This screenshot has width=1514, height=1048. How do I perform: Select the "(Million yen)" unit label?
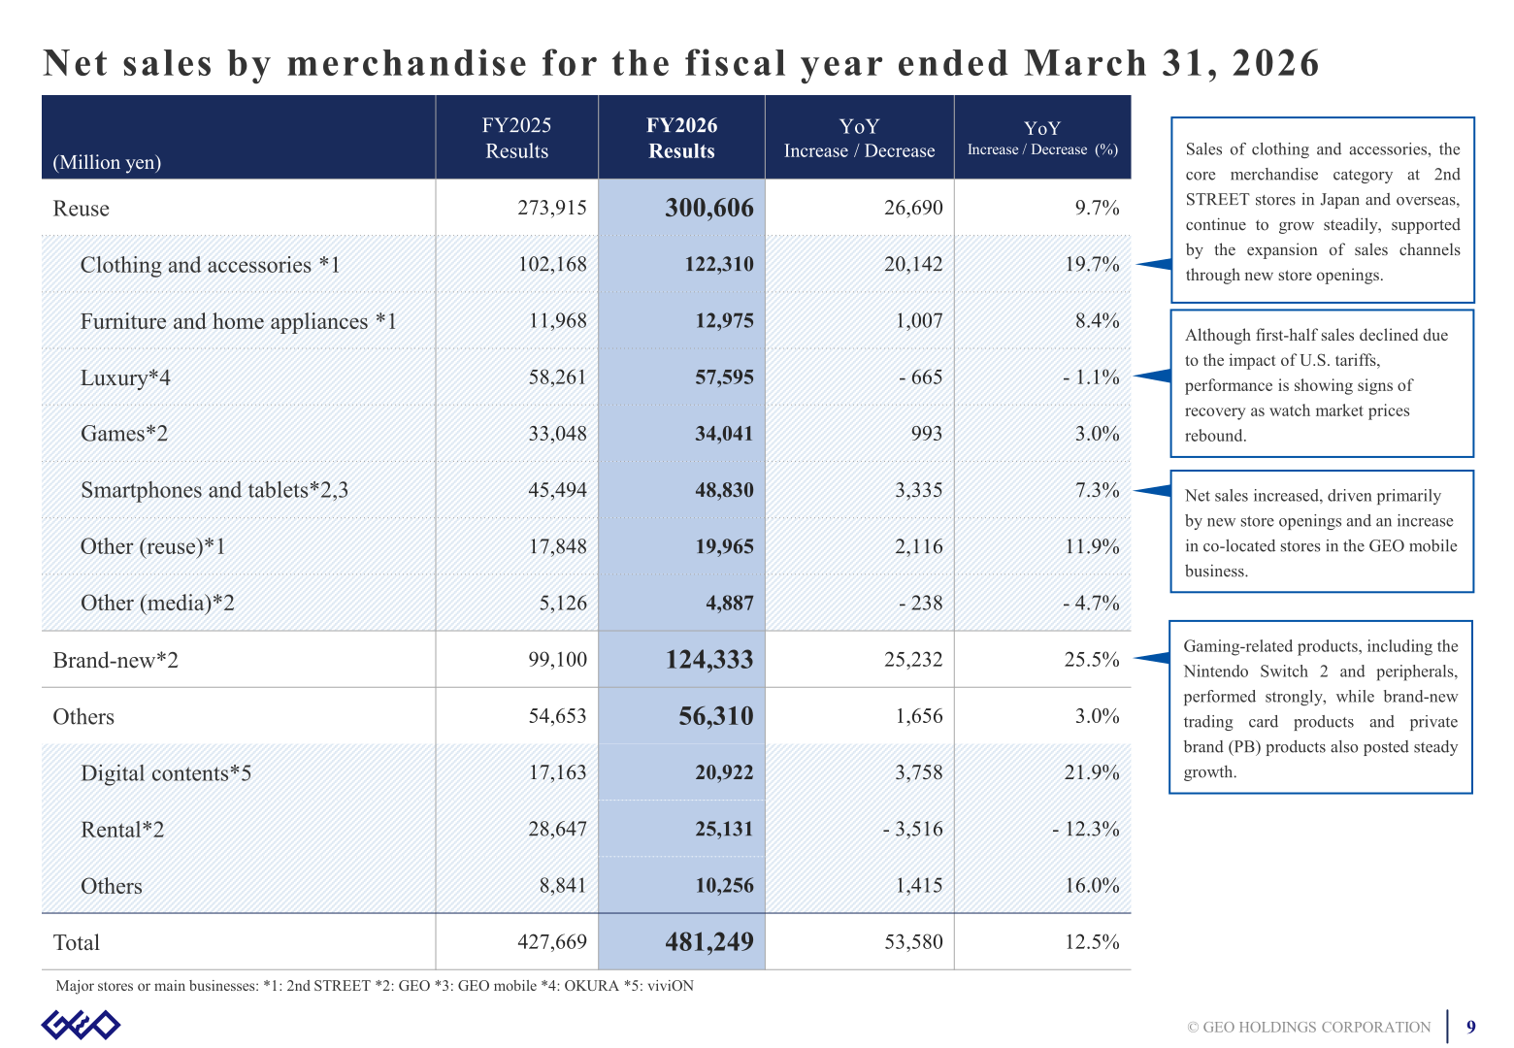click(x=107, y=162)
